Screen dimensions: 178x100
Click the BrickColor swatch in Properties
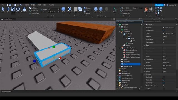tap(164, 28)
